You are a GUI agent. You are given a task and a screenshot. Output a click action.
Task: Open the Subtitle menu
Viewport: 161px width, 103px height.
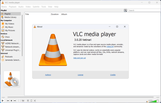(36, 7)
